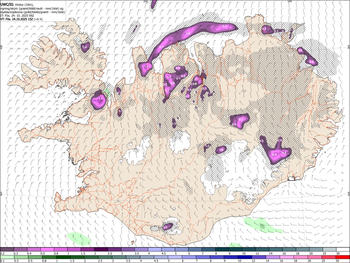
Task: Click the 'slydda/snjókoma (grátt/bleikt/grænt - mm/1klst)' line
Action: point(33,12)
